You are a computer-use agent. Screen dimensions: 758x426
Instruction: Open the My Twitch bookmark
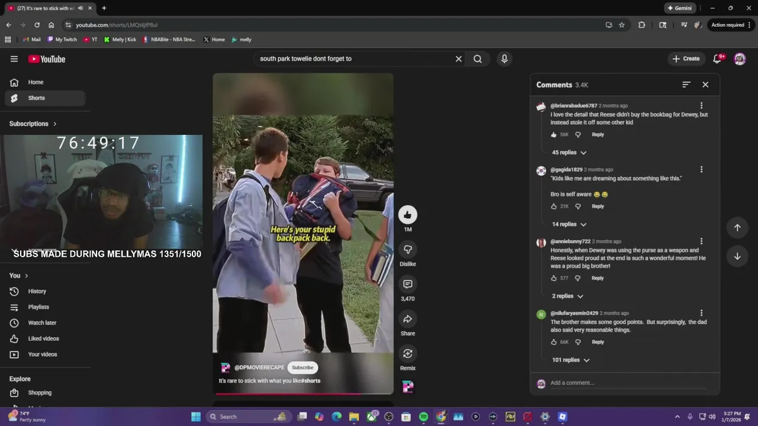tap(62, 40)
